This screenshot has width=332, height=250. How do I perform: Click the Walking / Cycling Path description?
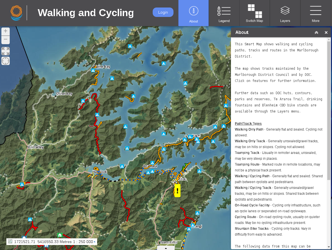point(279,179)
